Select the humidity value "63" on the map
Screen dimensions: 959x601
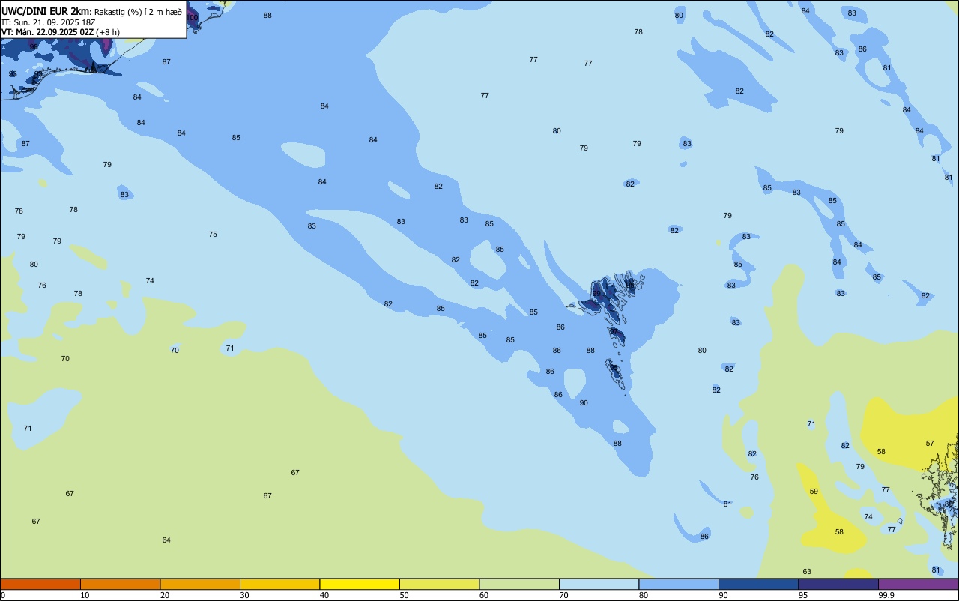pyautogui.click(x=807, y=572)
